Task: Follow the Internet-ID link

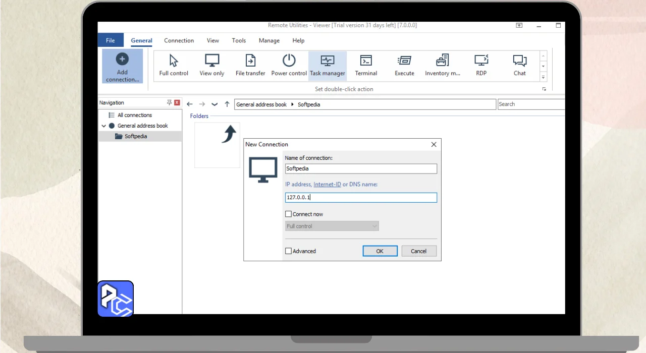Action: point(327,185)
